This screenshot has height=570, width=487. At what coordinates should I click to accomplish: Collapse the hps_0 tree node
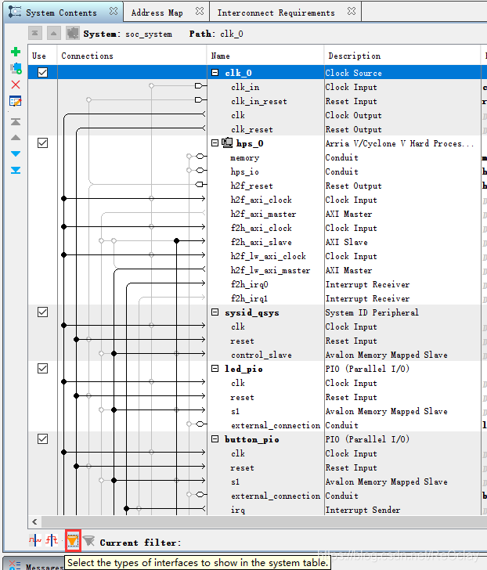[215, 142]
